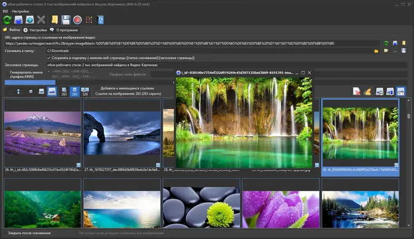Click the floppy disk save icon in toolbar
Screen dimensions: 414x239
(x=66, y=20)
